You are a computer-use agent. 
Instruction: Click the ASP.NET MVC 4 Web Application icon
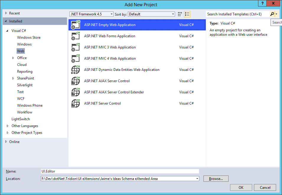coord(76,58)
